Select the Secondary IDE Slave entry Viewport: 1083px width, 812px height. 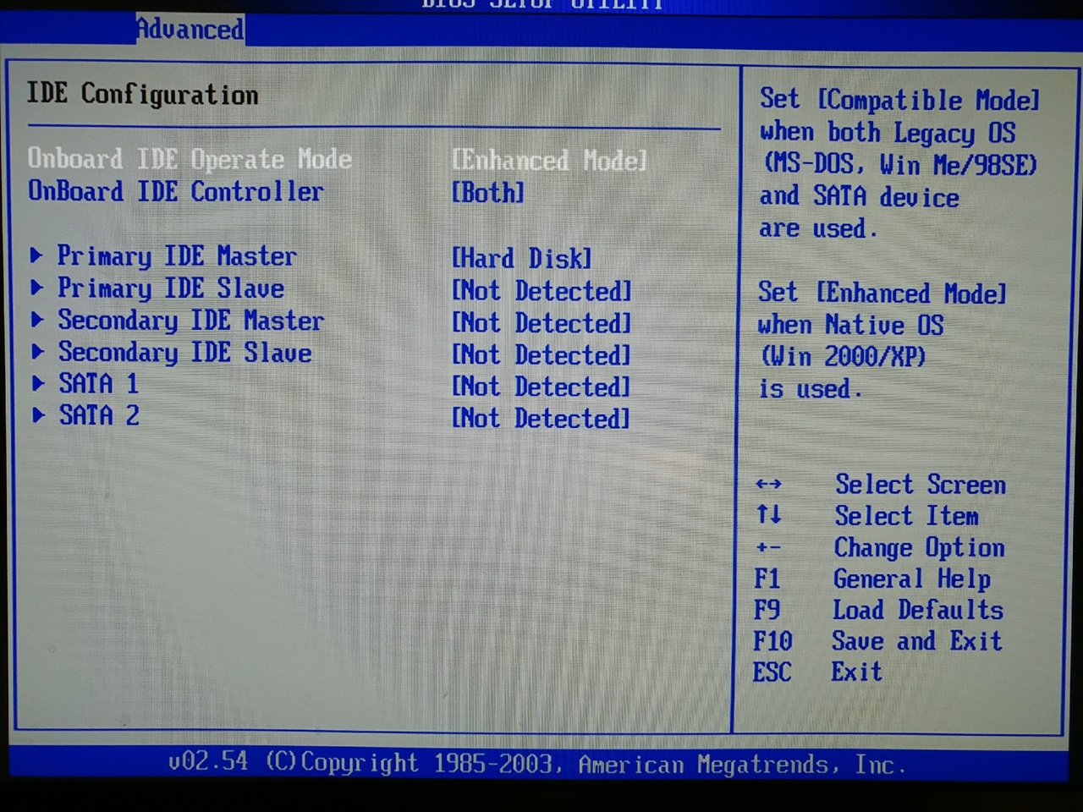pyautogui.click(x=184, y=353)
